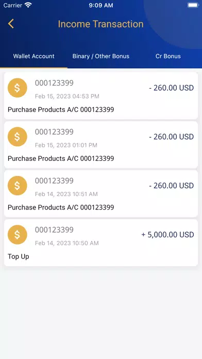
Task: Click dollar icon of 04:53 PM transaction
Action: (x=18, y=88)
